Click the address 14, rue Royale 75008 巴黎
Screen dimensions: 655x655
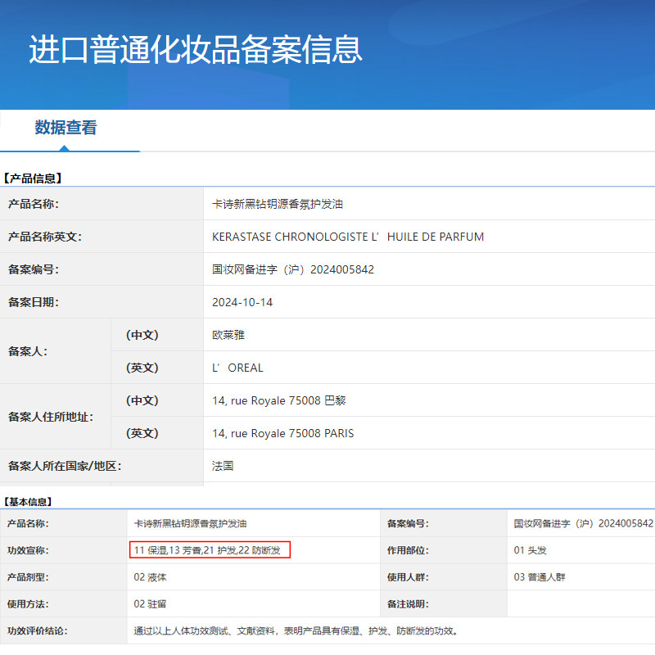coord(279,400)
